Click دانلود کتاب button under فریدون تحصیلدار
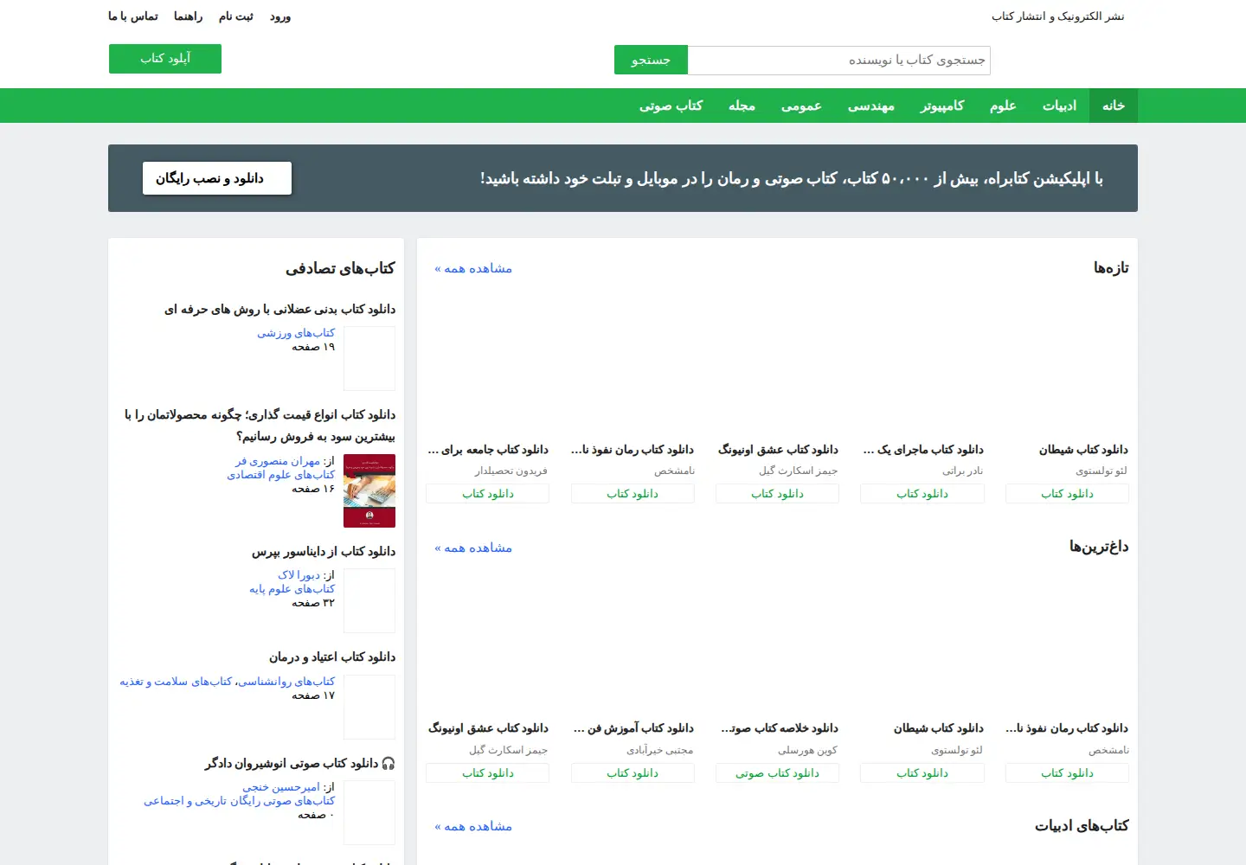Image resolution: width=1246 pixels, height=865 pixels. [x=488, y=494]
